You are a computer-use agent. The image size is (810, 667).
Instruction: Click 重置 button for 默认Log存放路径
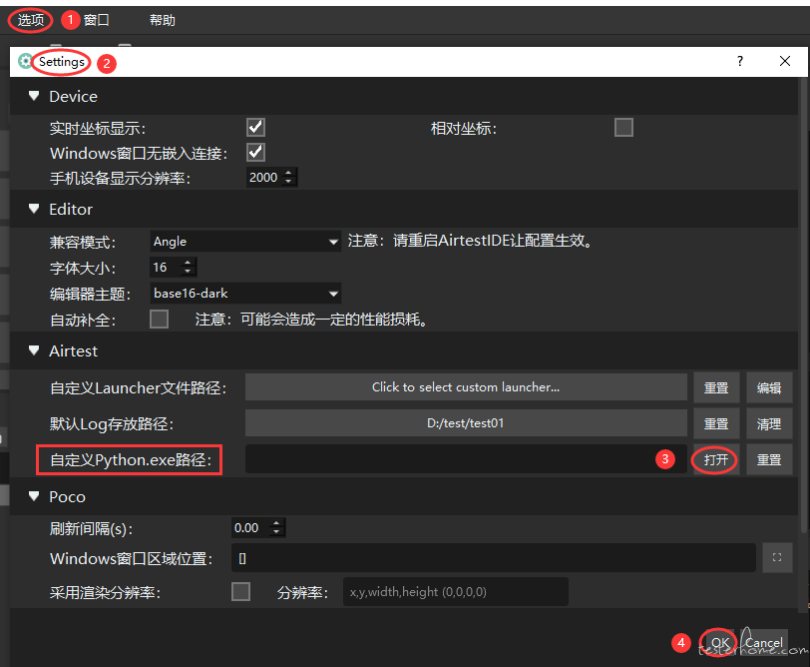click(716, 424)
